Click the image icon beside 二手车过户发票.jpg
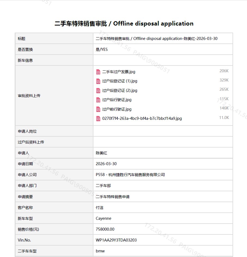 [98, 72]
